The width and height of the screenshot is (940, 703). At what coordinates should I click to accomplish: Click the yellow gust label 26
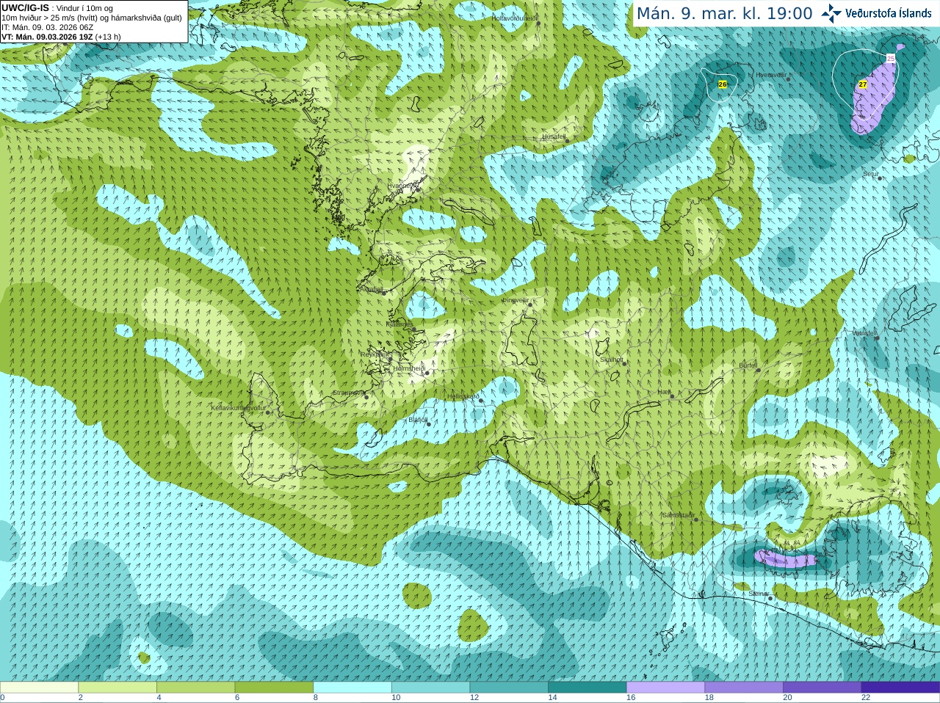click(722, 84)
